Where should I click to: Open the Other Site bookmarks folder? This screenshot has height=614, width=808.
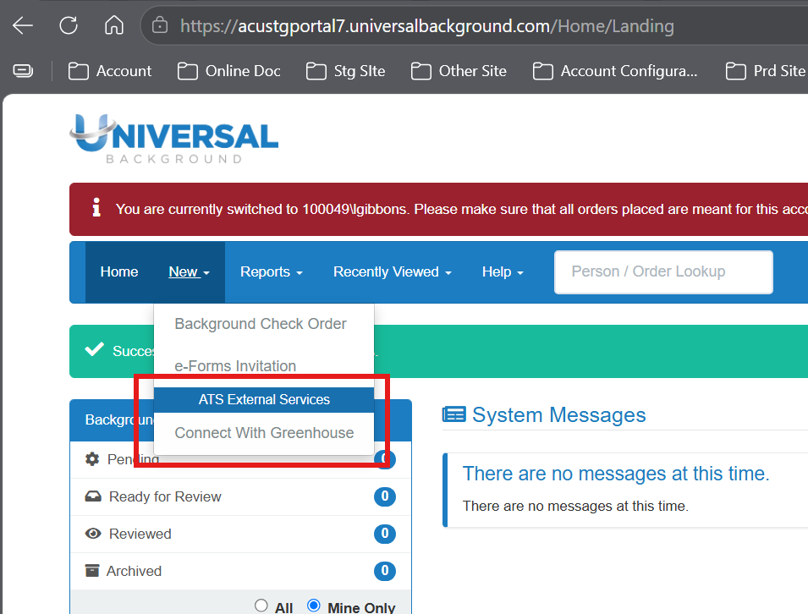tap(459, 71)
